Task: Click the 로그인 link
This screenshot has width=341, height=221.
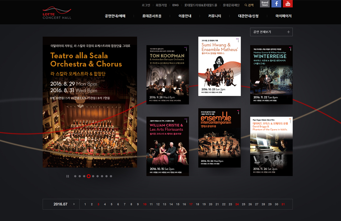Action: (146, 5)
